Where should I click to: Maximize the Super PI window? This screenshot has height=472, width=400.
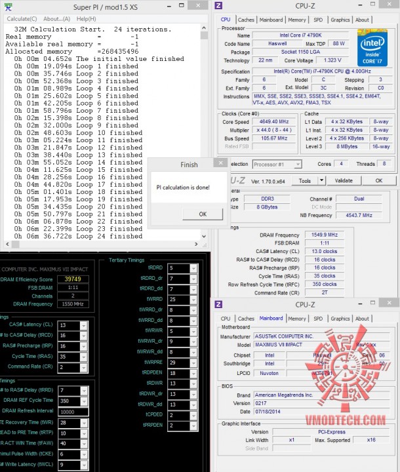point(182,5)
